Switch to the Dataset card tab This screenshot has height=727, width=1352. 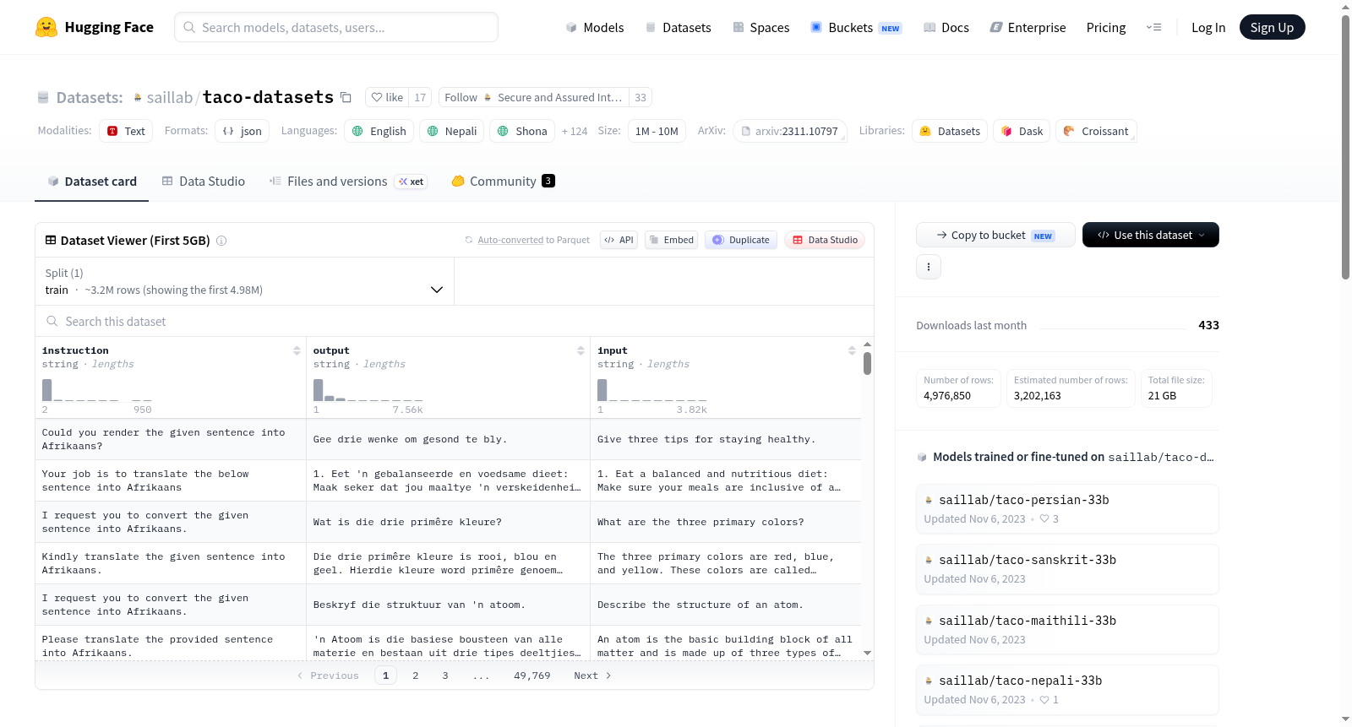coord(92,181)
